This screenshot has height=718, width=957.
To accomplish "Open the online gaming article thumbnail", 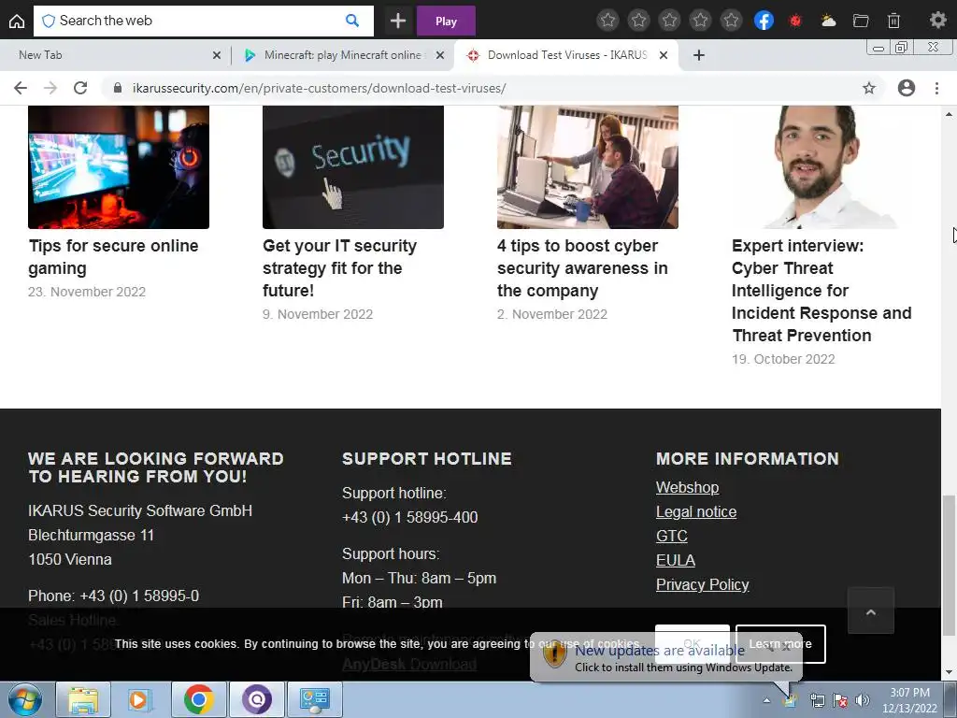I will tap(119, 166).
